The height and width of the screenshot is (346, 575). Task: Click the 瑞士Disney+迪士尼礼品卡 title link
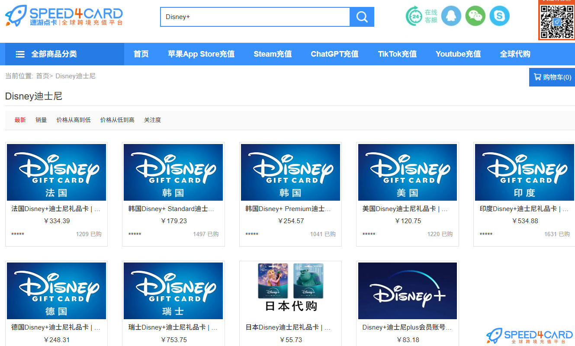(x=173, y=327)
